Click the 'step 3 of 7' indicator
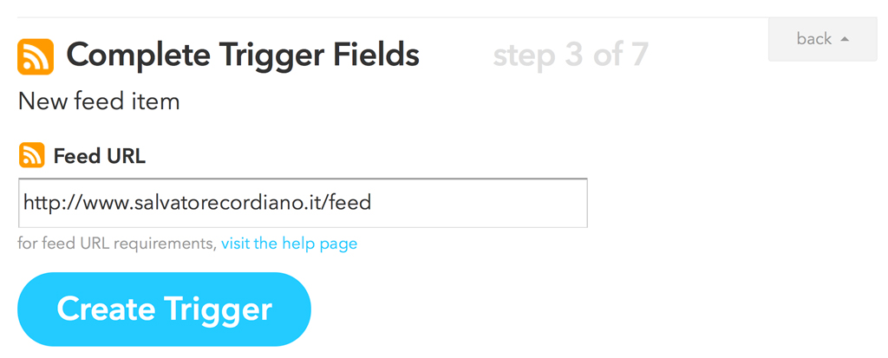This screenshot has height=358, width=888. point(571,55)
